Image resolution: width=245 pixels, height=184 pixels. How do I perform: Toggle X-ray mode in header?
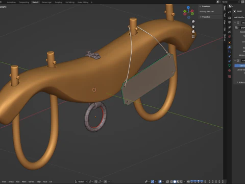click(x=167, y=181)
